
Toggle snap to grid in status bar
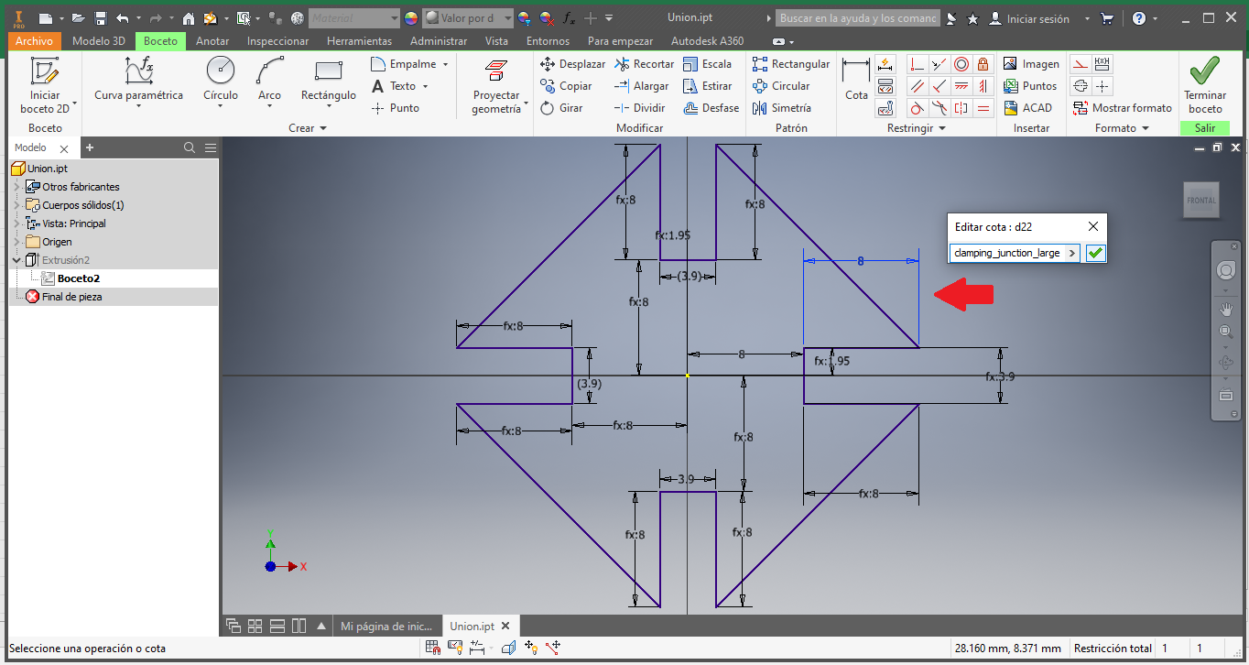point(433,648)
